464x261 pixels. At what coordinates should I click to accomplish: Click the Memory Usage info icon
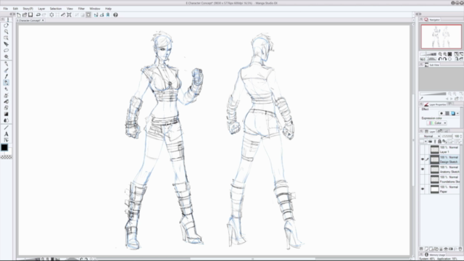point(426,254)
